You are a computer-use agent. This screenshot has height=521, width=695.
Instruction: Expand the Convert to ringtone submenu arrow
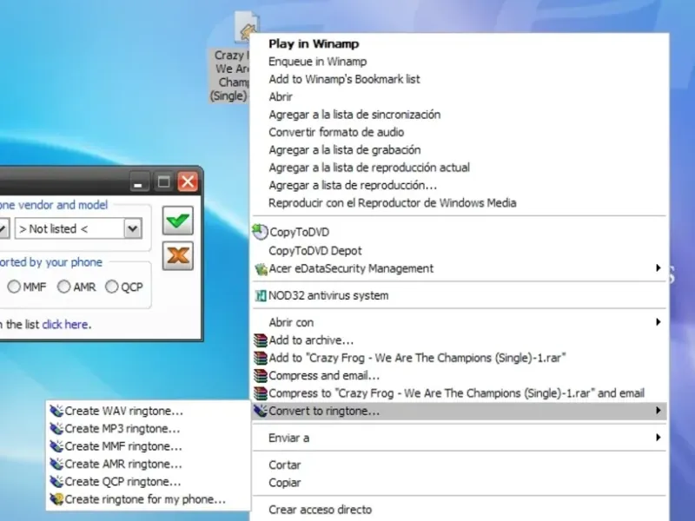pyautogui.click(x=659, y=411)
